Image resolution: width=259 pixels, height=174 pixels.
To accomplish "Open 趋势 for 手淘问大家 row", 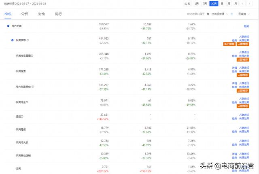I will tap(234, 144).
